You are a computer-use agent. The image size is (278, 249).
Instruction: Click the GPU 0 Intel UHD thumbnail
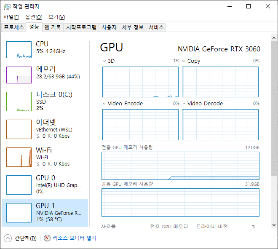(x=19, y=185)
